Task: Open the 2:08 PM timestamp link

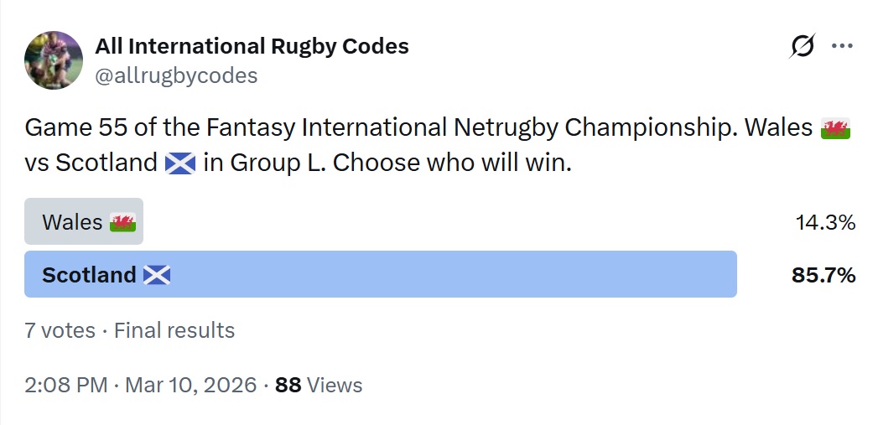Action: (x=66, y=386)
